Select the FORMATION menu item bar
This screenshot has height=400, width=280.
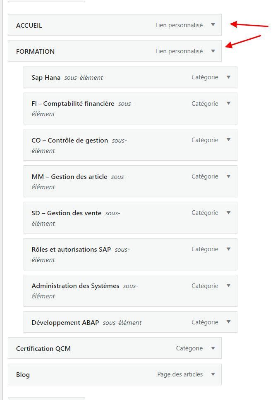click(x=83, y=51)
